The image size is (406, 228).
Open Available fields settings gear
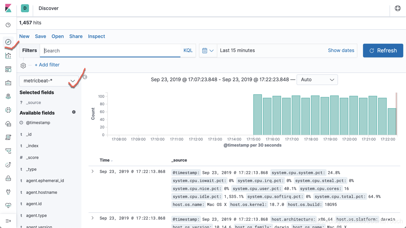click(x=74, y=112)
